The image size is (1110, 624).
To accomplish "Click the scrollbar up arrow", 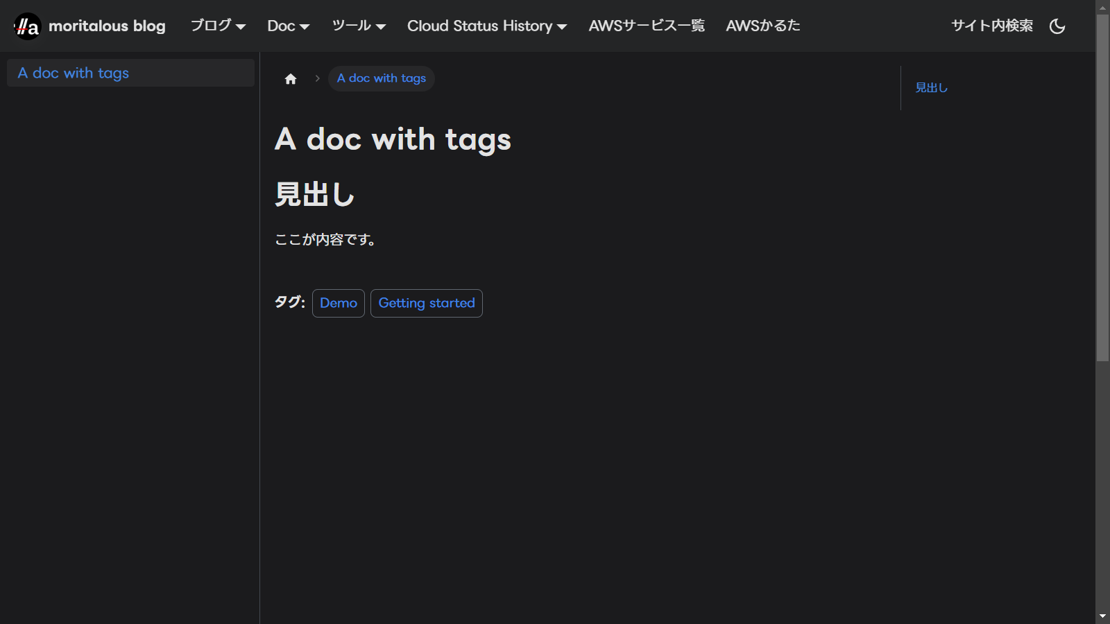I will [1102, 8].
